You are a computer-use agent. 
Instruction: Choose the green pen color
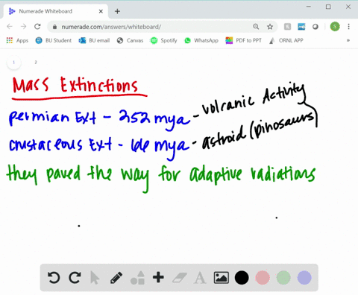283,278
